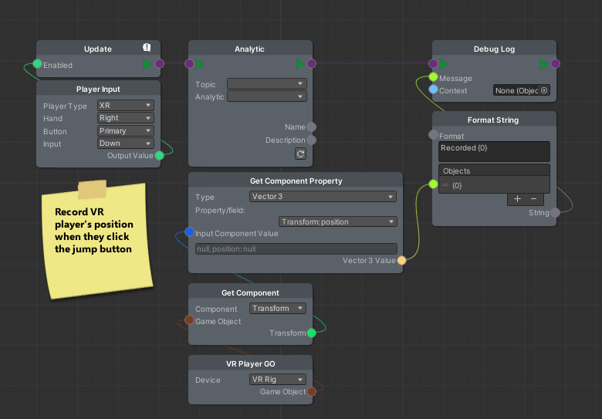
Task: Open the Type dropdown showing Vector 3
Action: 323,197
